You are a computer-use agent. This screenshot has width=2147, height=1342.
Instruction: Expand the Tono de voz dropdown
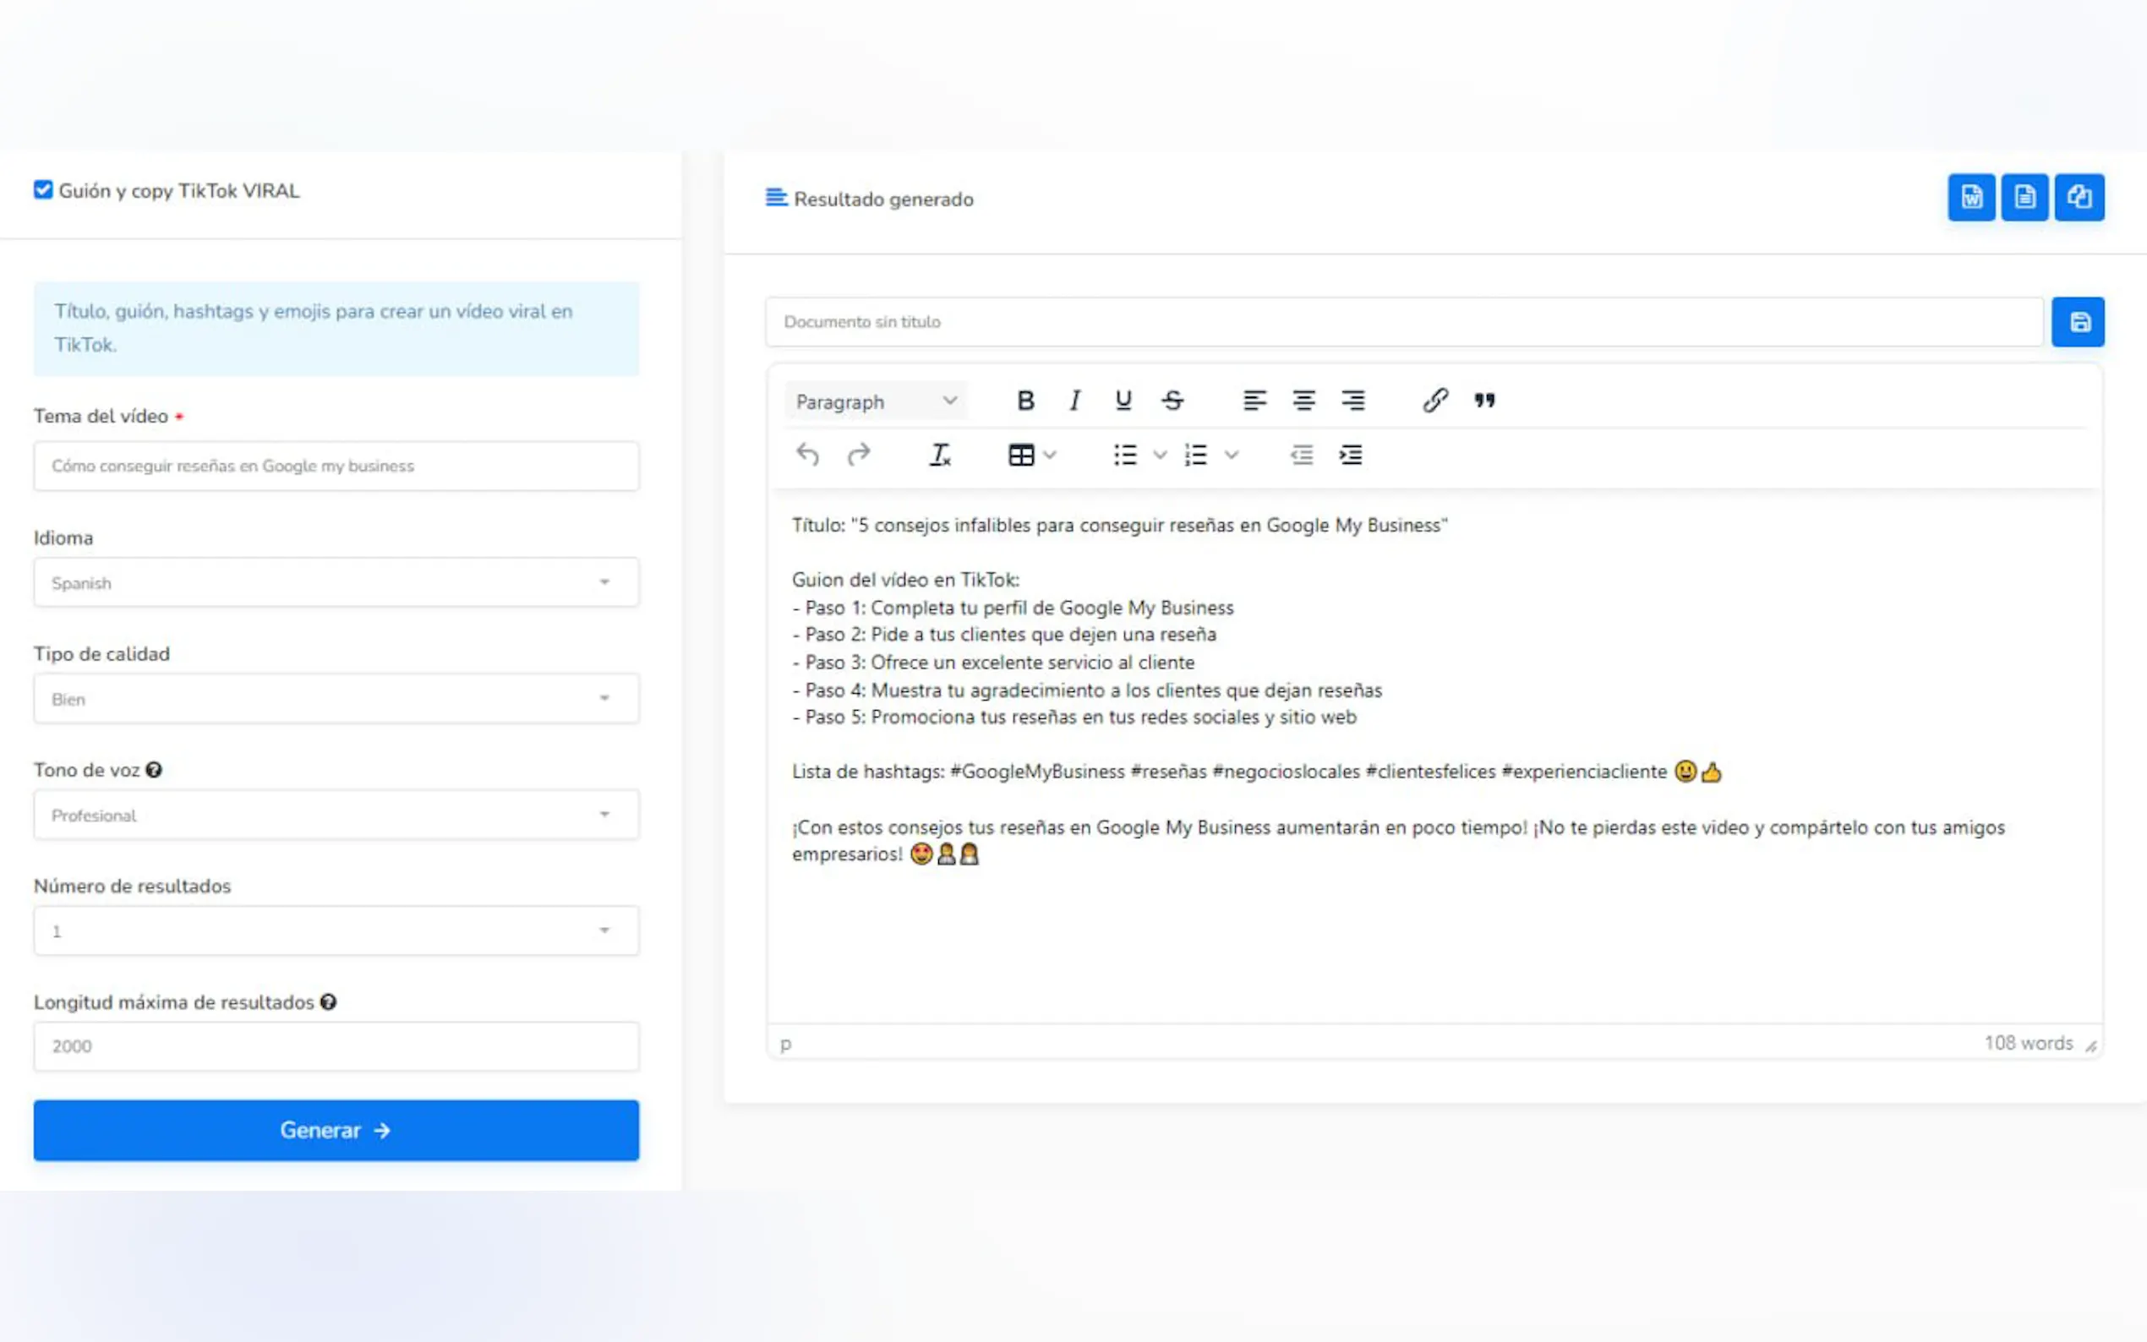(x=336, y=815)
